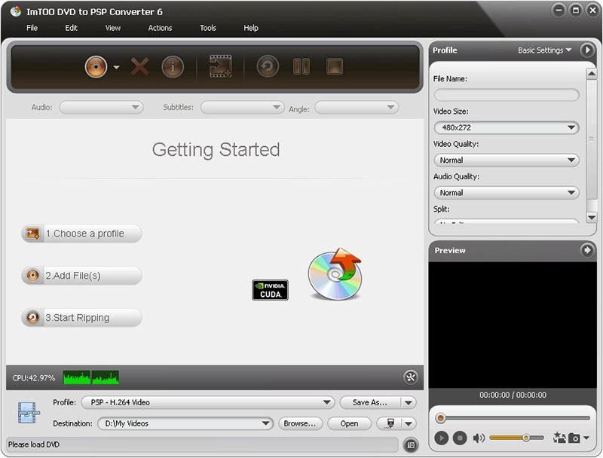Pause the ripping process with the pause icon
This screenshot has width=603, height=458.
[301, 67]
